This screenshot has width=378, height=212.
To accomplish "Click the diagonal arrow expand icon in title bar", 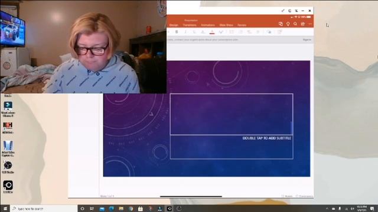I will pos(283,11).
